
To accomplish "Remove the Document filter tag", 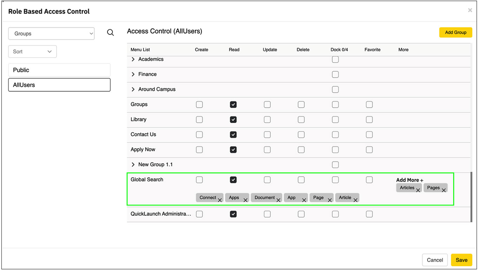I will click(x=278, y=199).
